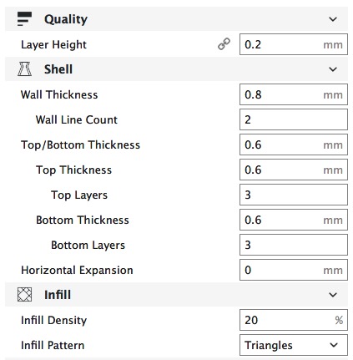Viewport: 353px width, 360px height.
Task: Collapse the Quality section with its chevron
Action: (333, 19)
